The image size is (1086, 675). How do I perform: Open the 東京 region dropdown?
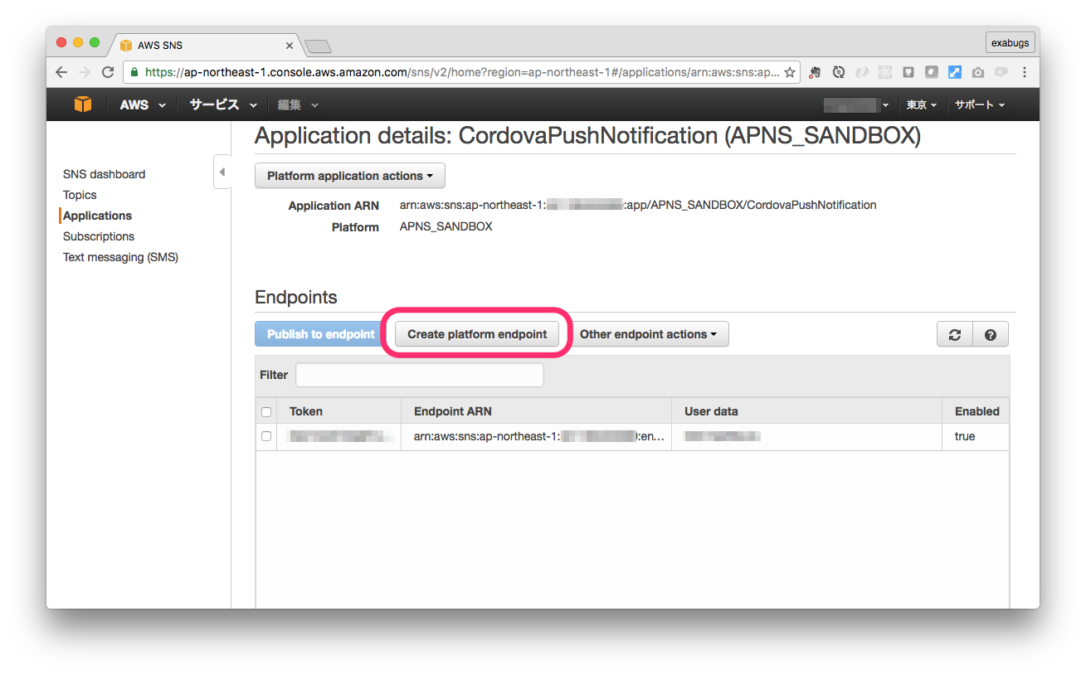pyautogui.click(x=922, y=104)
